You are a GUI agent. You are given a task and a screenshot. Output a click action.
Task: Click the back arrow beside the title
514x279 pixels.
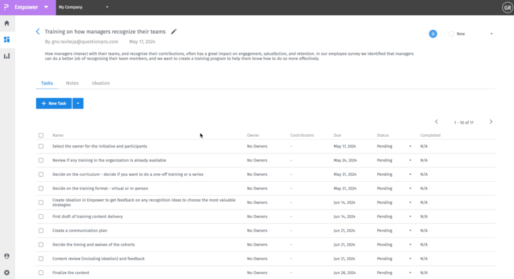tap(38, 31)
